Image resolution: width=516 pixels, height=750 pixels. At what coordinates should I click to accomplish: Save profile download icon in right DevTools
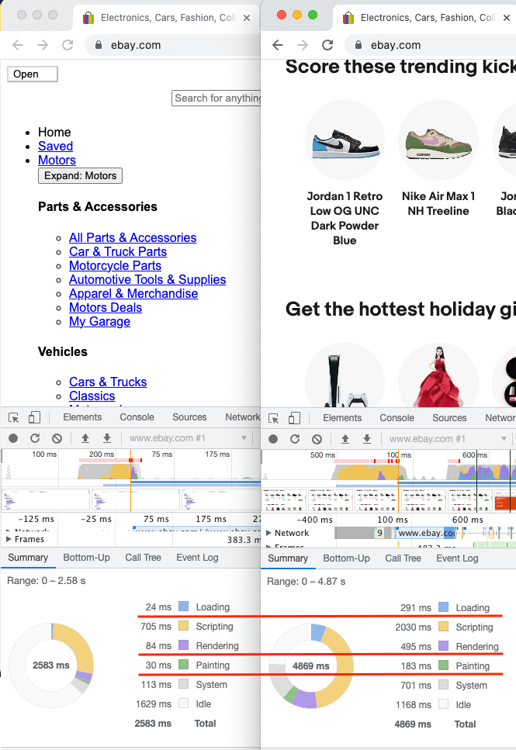pos(367,439)
